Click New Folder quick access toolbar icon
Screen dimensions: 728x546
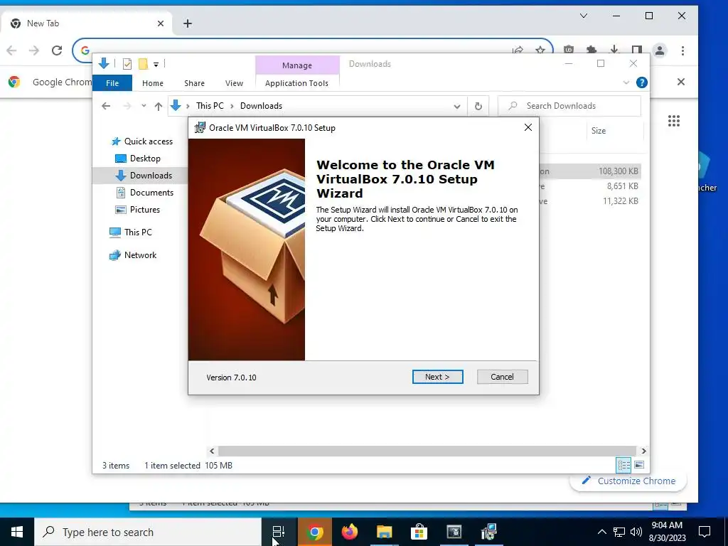point(144,64)
